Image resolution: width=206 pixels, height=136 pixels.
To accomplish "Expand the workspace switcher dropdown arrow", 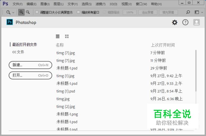I will coord(202,12).
